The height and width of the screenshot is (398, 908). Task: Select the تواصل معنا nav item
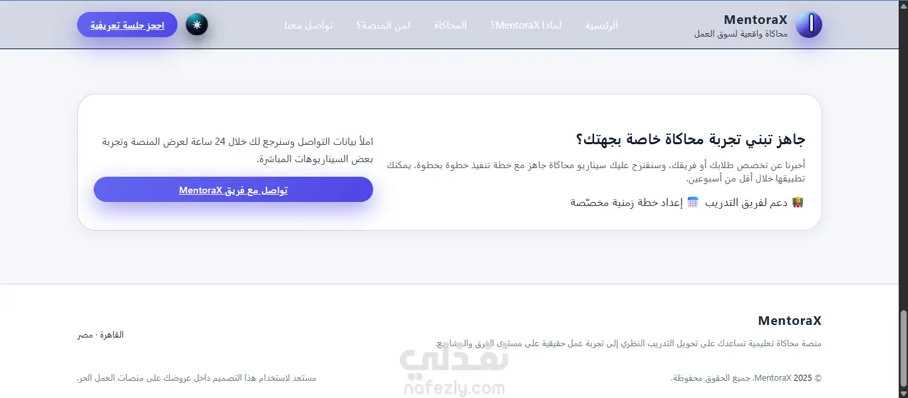click(x=309, y=25)
